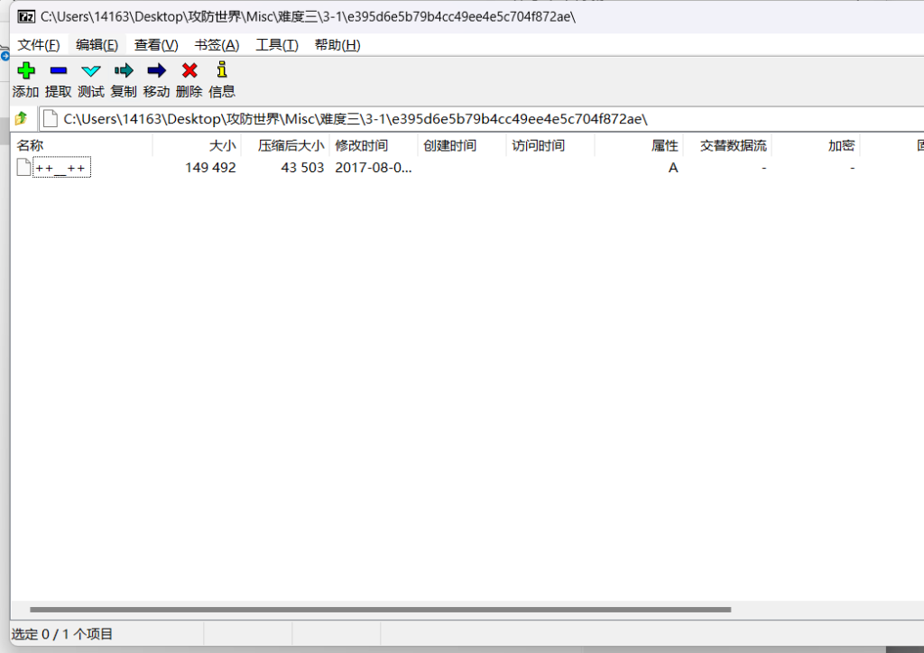This screenshot has height=653, width=924.
Task: Sort files by 大小 size column
Action: pos(222,145)
